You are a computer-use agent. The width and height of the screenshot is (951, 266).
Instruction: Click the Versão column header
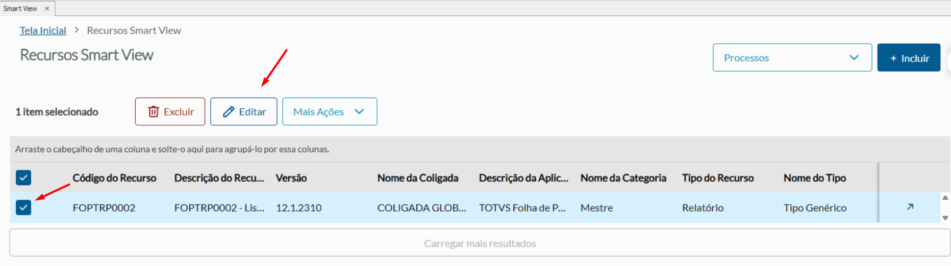[x=291, y=178]
